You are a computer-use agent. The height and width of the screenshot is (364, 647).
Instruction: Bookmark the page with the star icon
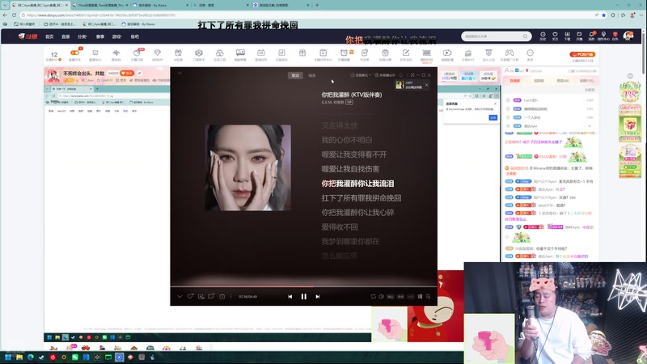click(x=604, y=15)
